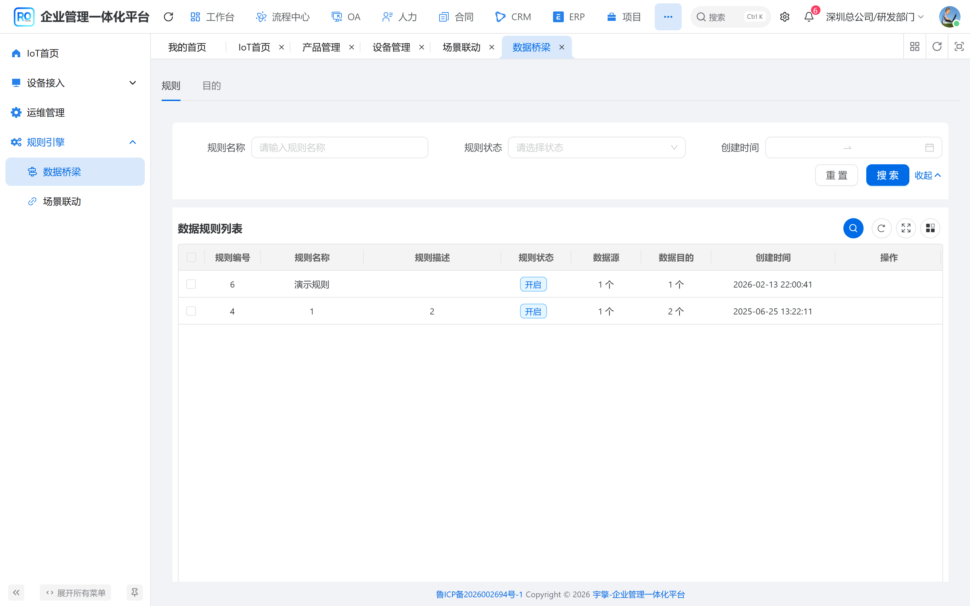Screen dimensions: 970x606
Task: Click the RO platform logo
Action: pos(24,17)
